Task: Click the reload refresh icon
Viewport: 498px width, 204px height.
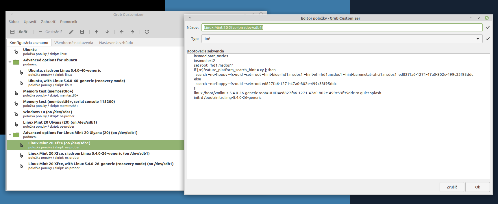Action: (x=147, y=32)
